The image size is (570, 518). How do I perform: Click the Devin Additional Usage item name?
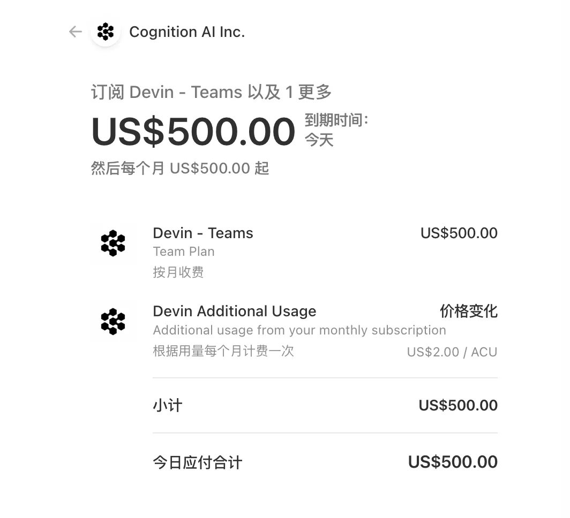coord(235,311)
